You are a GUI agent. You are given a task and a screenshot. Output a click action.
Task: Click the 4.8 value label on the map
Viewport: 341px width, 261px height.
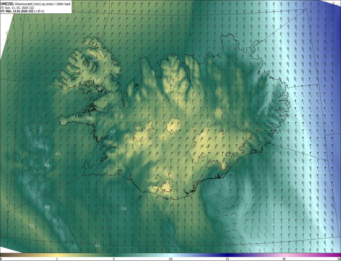(95, 60)
